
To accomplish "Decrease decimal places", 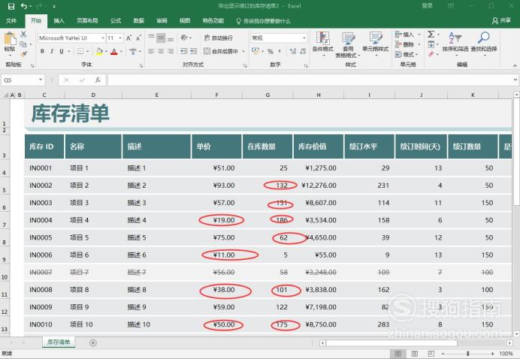I will [302, 51].
